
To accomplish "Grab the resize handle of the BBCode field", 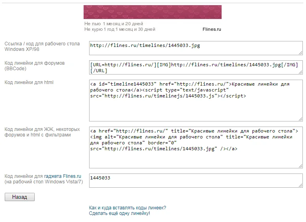I will tap(300, 72).
